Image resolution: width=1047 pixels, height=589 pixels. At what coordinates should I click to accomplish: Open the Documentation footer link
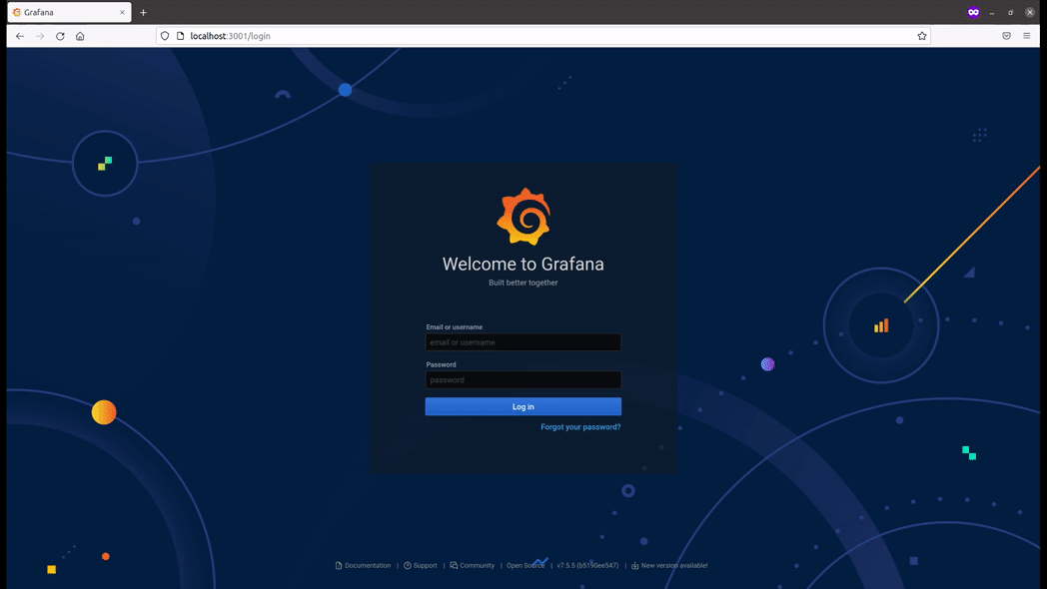pyautogui.click(x=367, y=566)
